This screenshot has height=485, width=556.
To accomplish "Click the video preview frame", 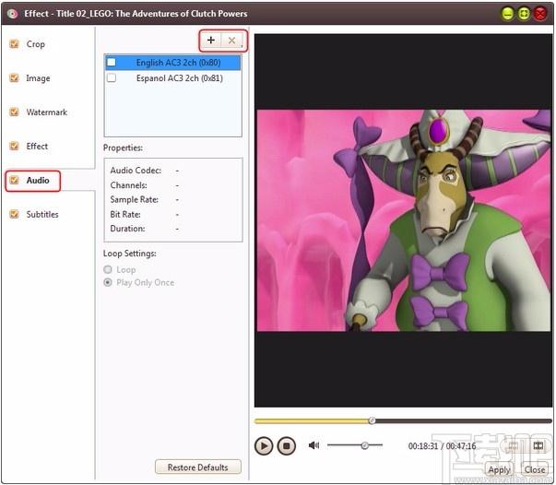I will point(404,220).
